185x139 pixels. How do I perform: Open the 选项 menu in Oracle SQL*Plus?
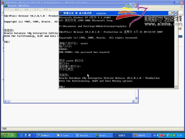tap(38, 10)
